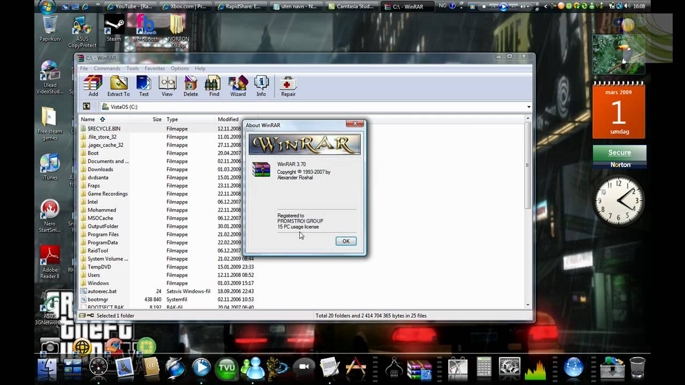The width and height of the screenshot is (685, 385).
Task: Click the trash can dock icon
Action: 637,368
